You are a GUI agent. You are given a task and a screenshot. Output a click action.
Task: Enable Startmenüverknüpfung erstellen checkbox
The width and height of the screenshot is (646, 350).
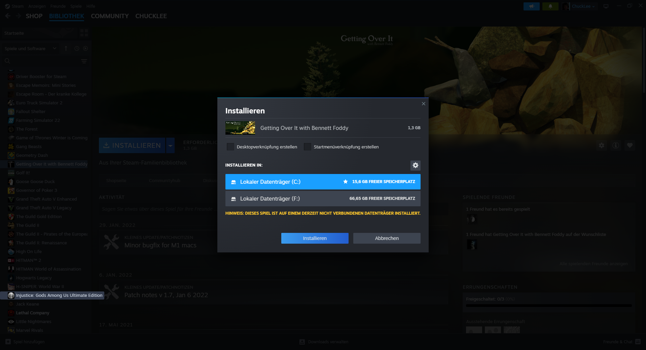(x=308, y=147)
